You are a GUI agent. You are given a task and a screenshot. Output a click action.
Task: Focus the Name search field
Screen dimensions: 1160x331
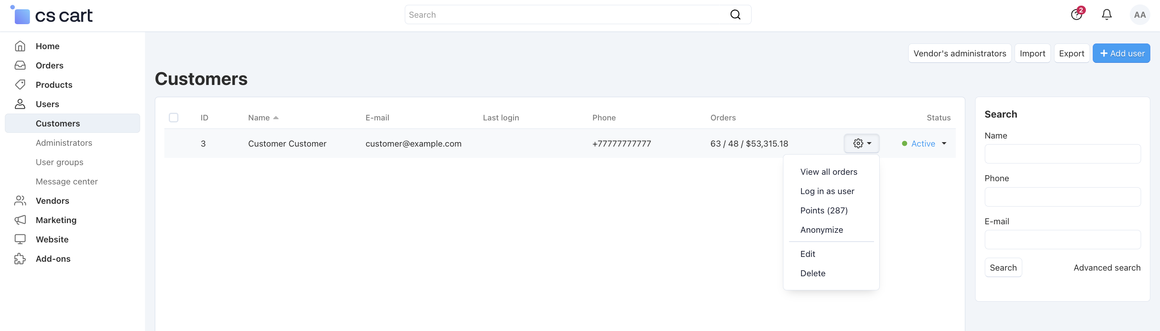[1062, 154]
